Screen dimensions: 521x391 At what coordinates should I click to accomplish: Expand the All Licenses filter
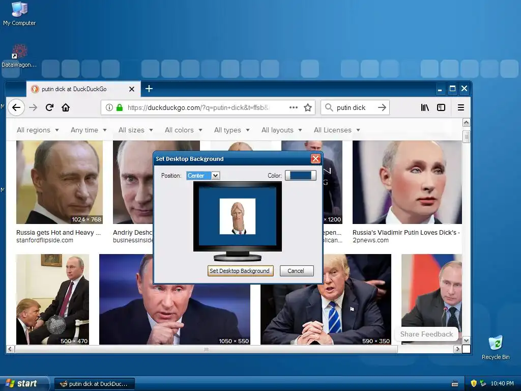pos(337,130)
